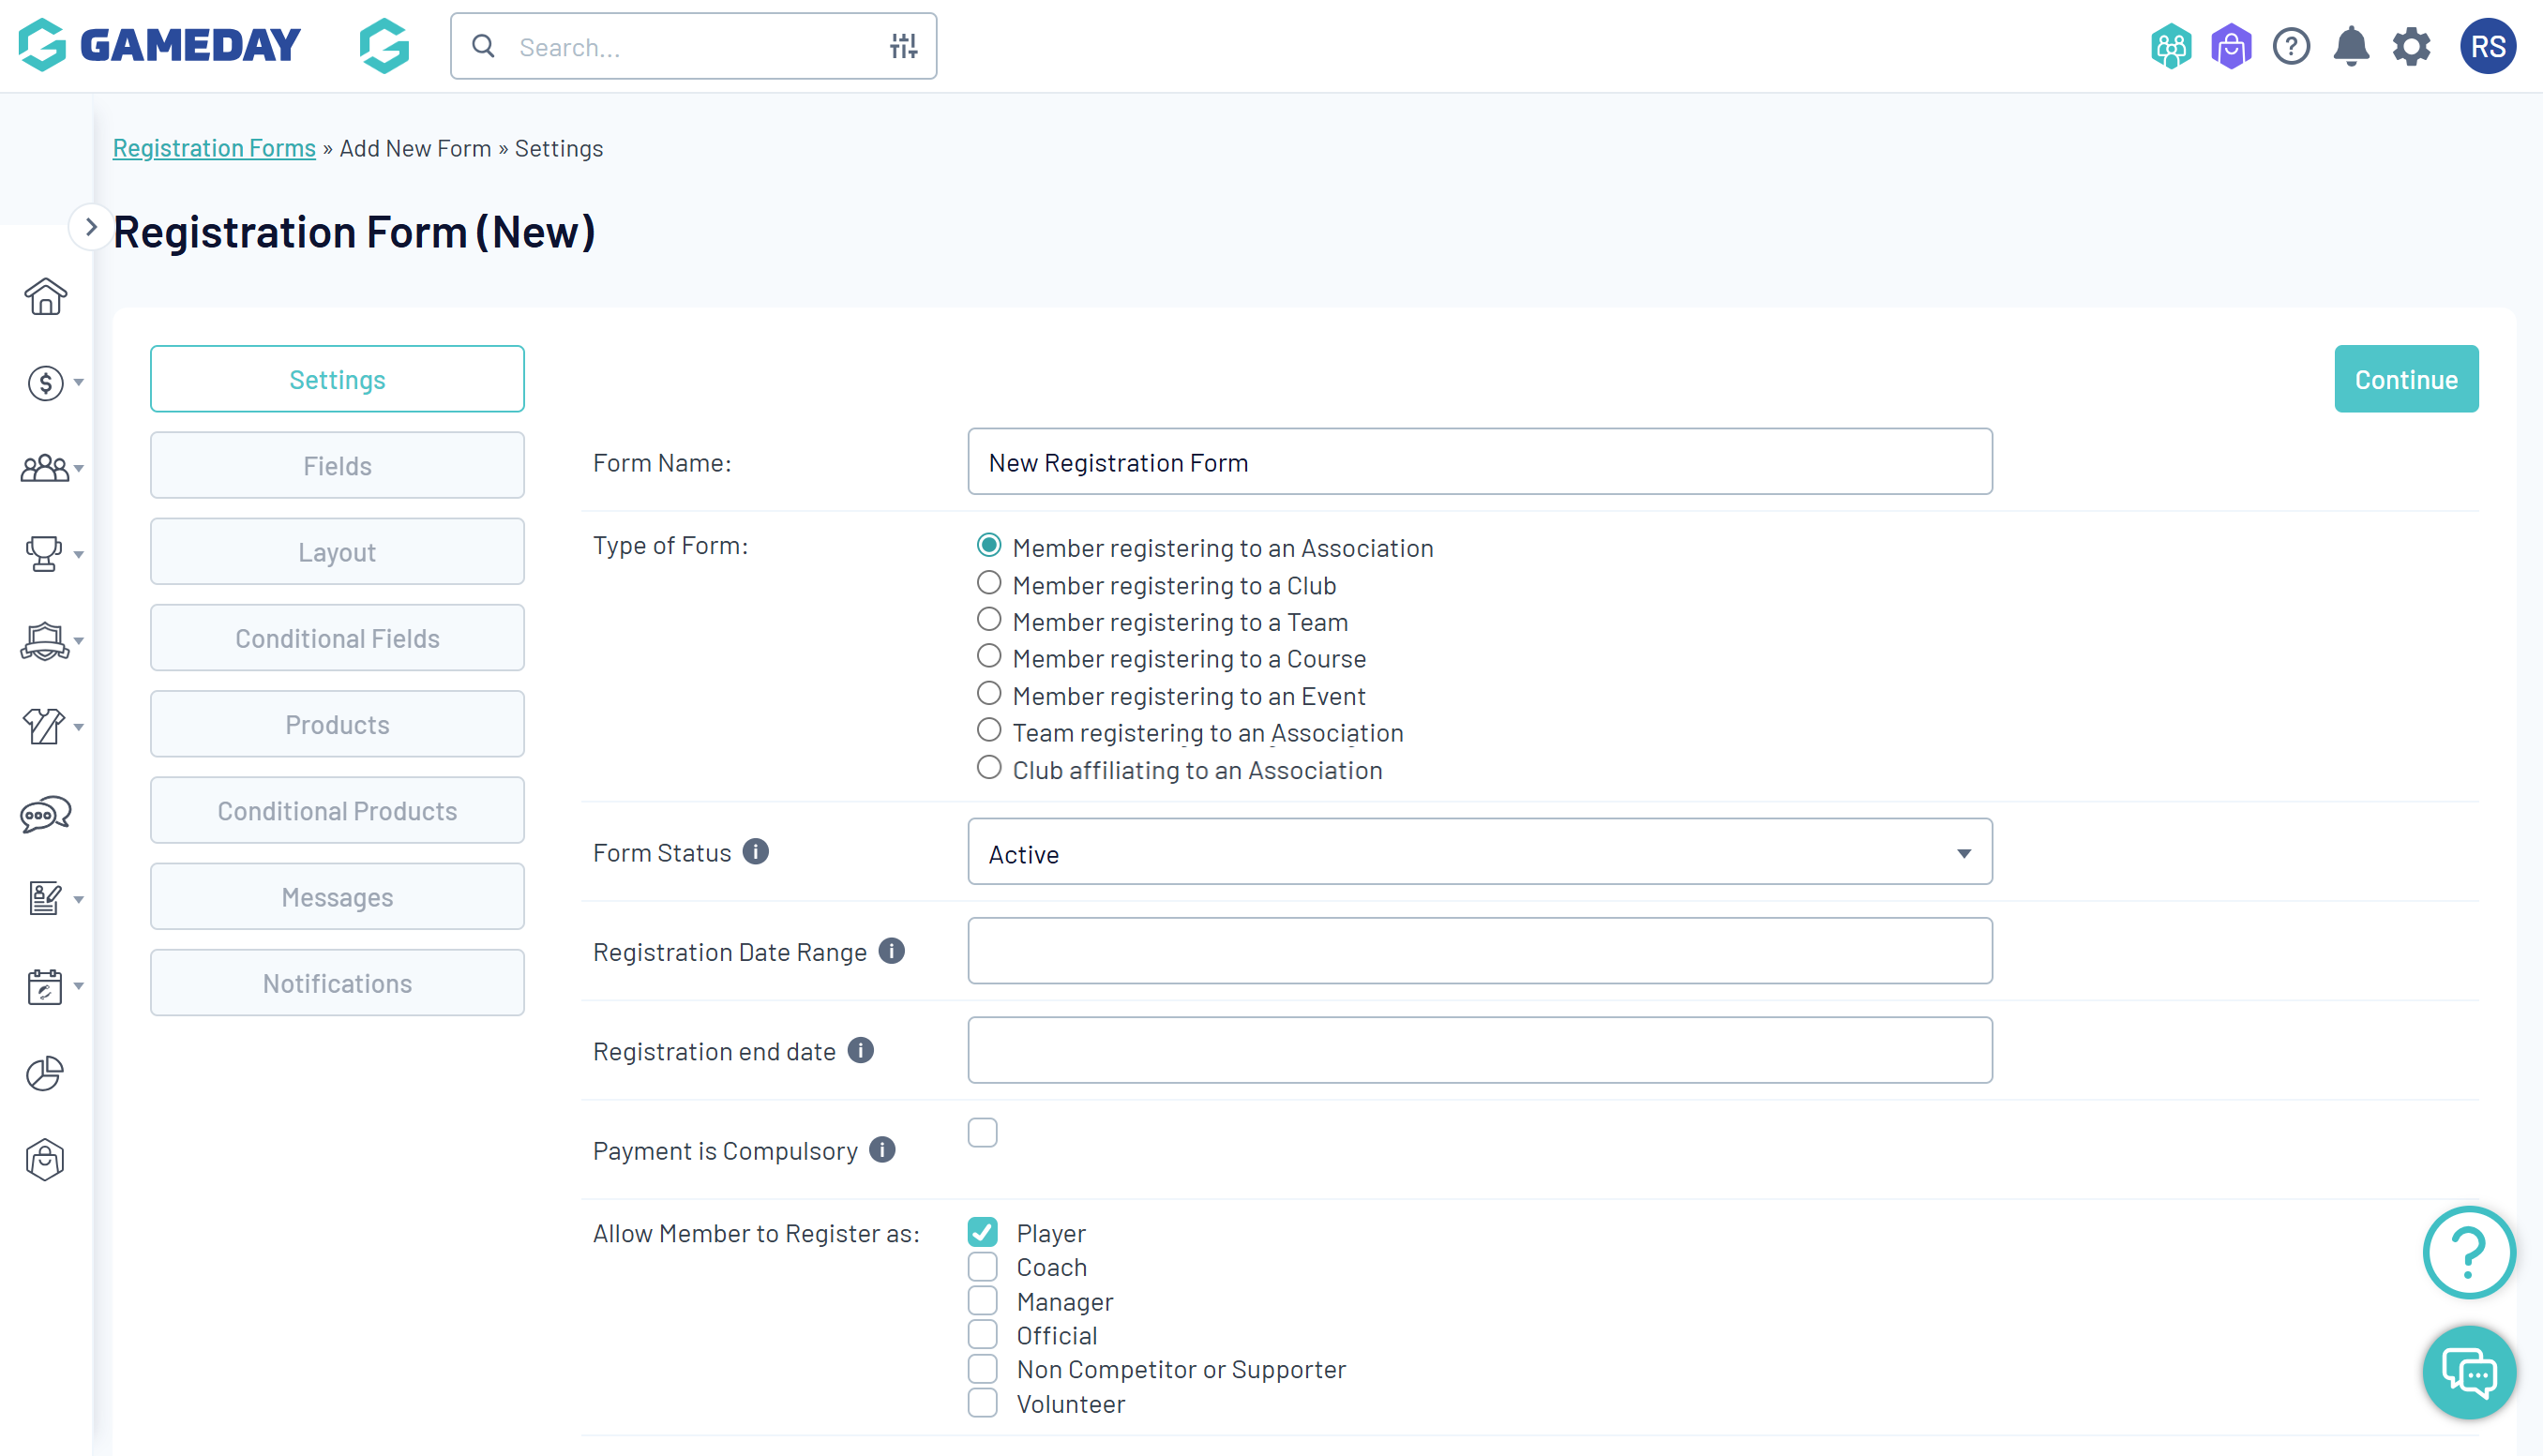
Task: Open the live chat bubble widget
Action: tap(2468, 1372)
